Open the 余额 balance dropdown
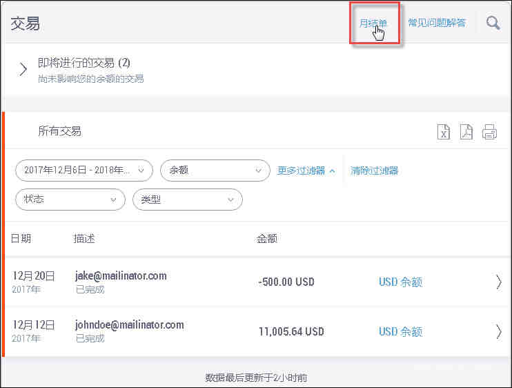Viewport: 512px width, 388px height. point(215,171)
